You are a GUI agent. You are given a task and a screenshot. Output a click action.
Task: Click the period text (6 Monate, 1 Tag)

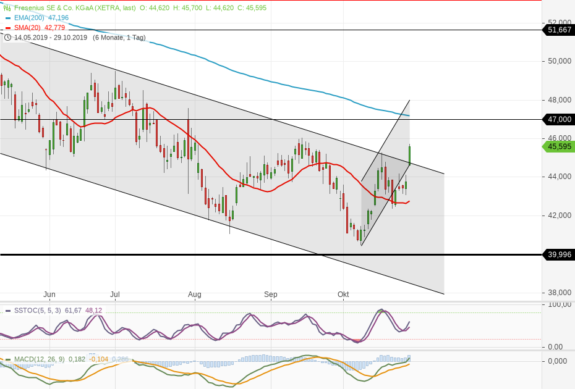[x=119, y=38]
